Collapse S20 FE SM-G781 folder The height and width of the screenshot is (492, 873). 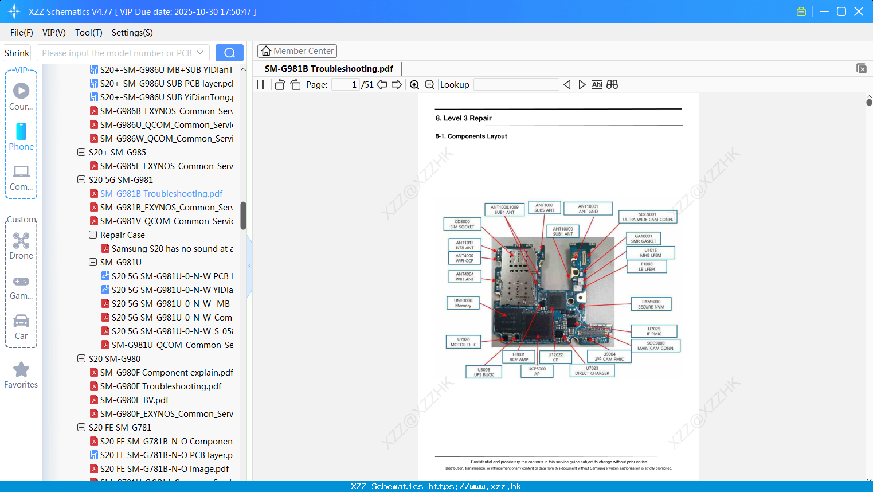[81, 428]
